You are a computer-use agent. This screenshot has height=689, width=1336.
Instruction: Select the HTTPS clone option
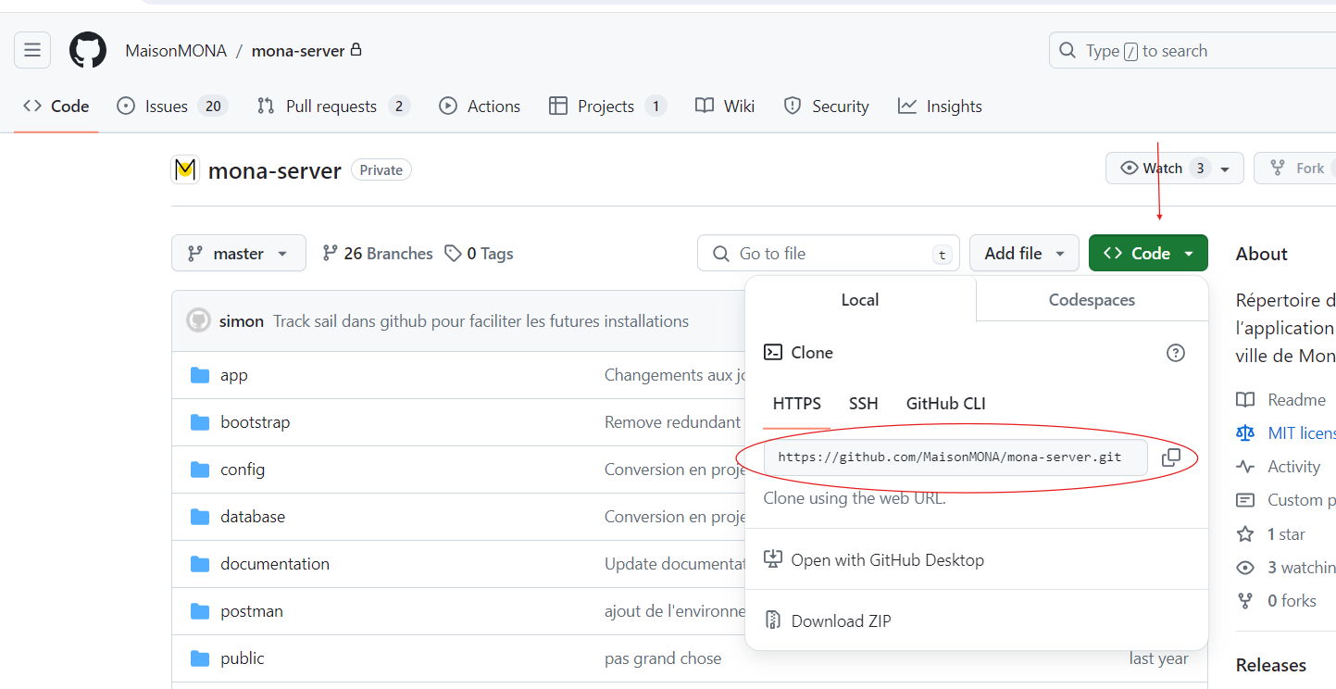click(x=796, y=404)
